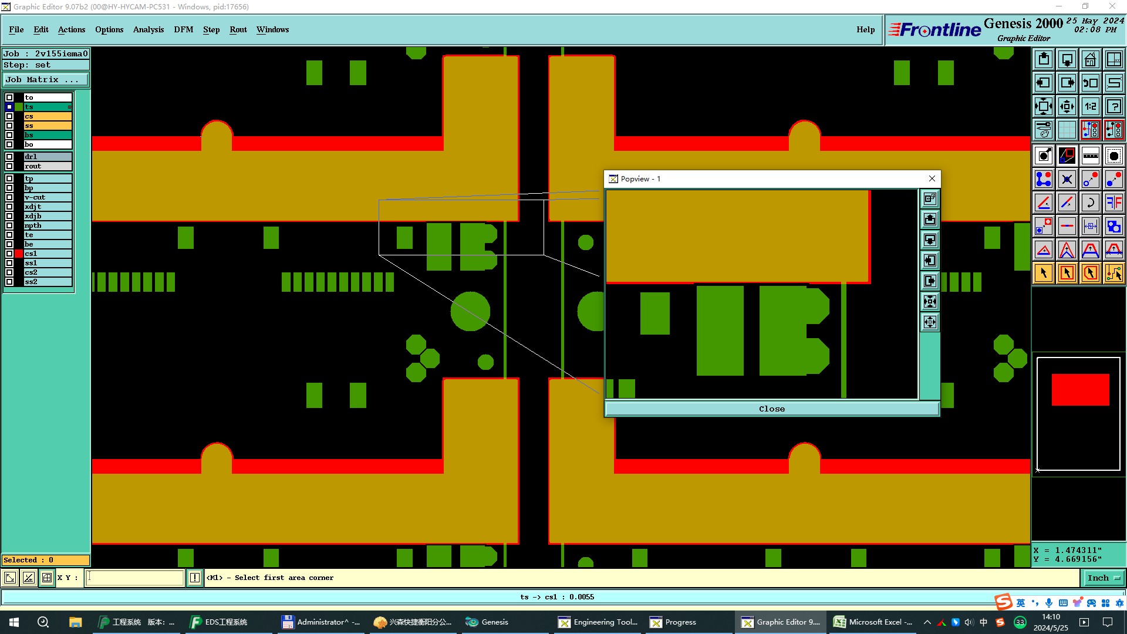Toggle the rout layer checkbox
Screen dimensions: 1127x634
[9, 166]
